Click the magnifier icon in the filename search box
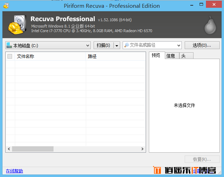Viewport: 224px width, 177px height. pyautogui.click(x=127, y=45)
